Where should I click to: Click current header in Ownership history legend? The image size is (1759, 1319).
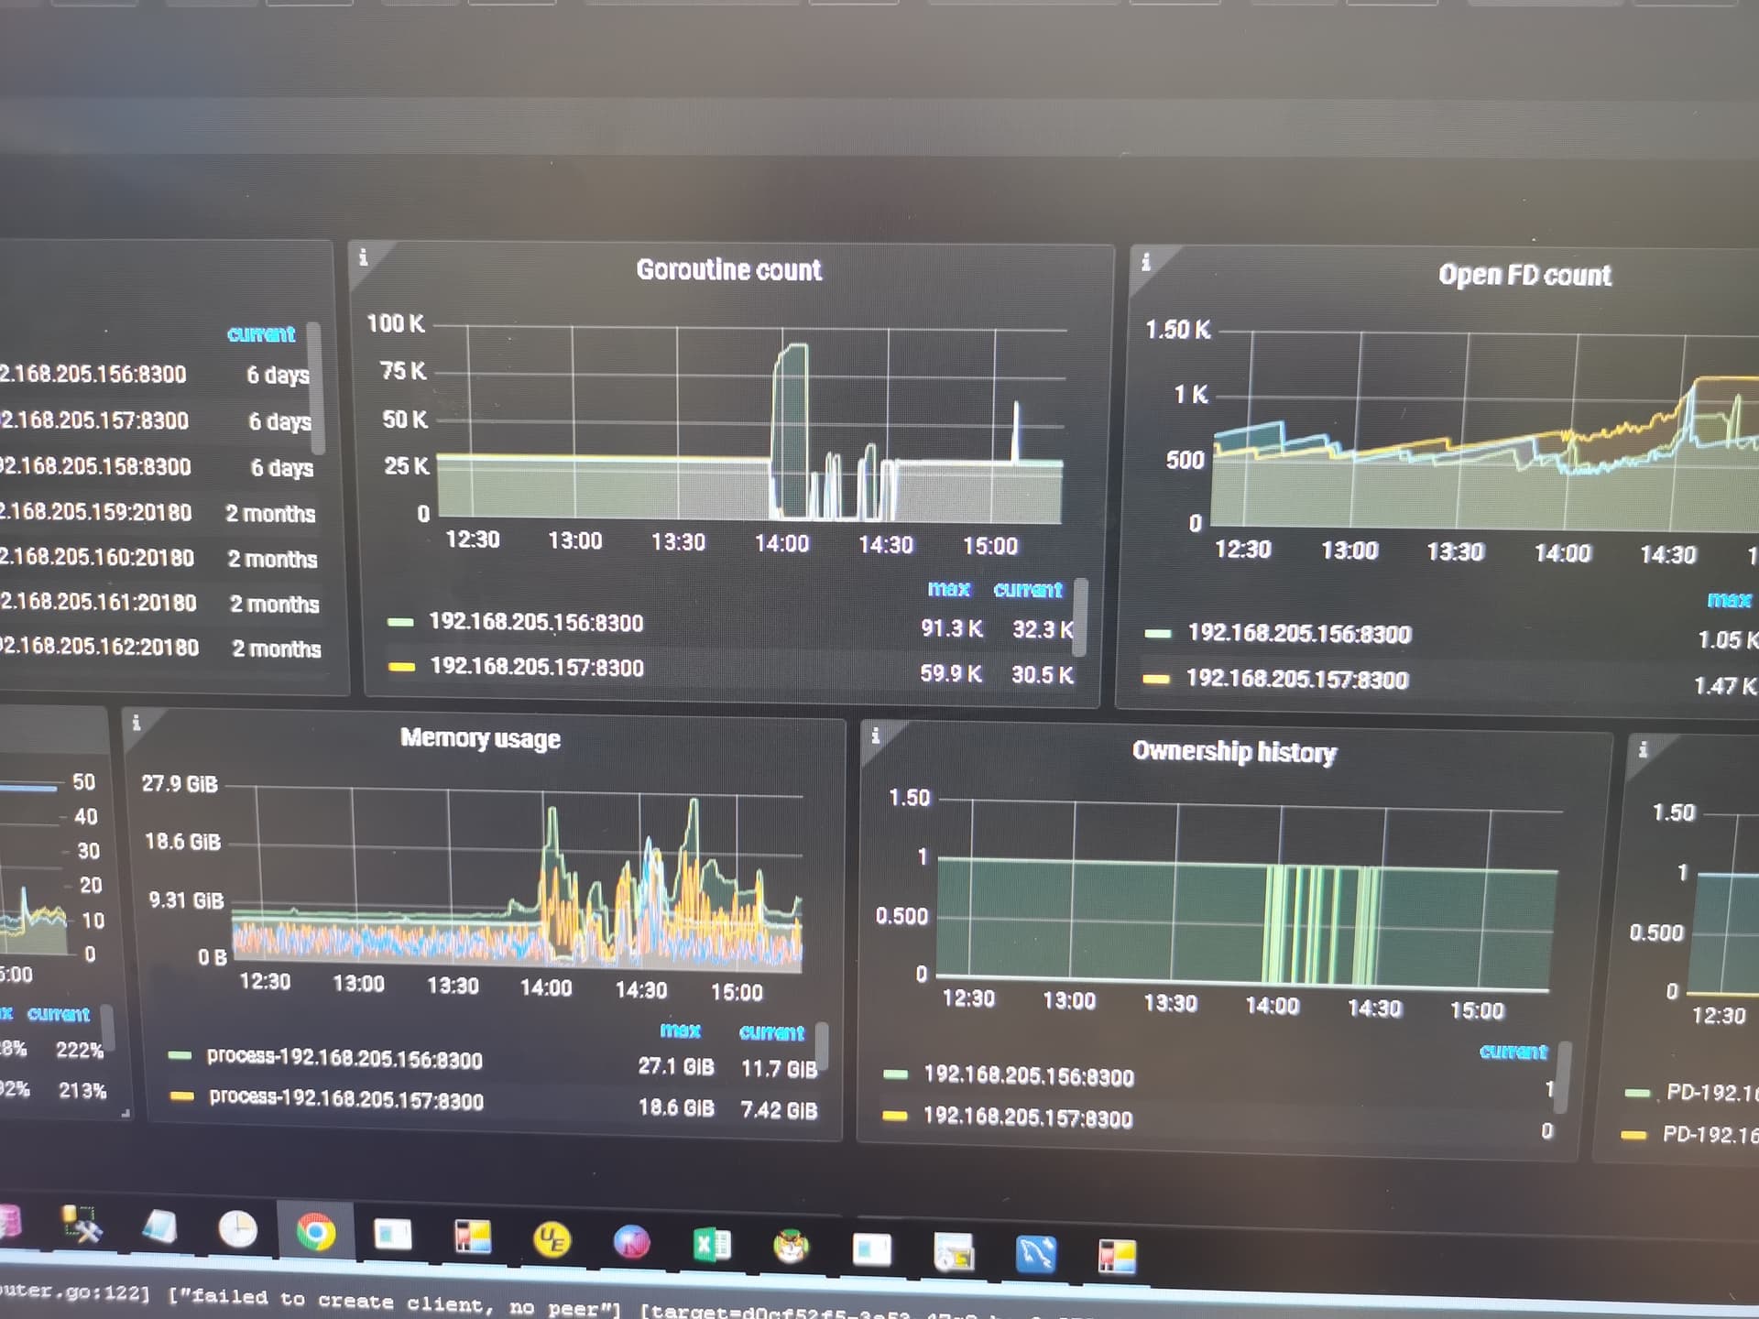click(x=1513, y=1052)
